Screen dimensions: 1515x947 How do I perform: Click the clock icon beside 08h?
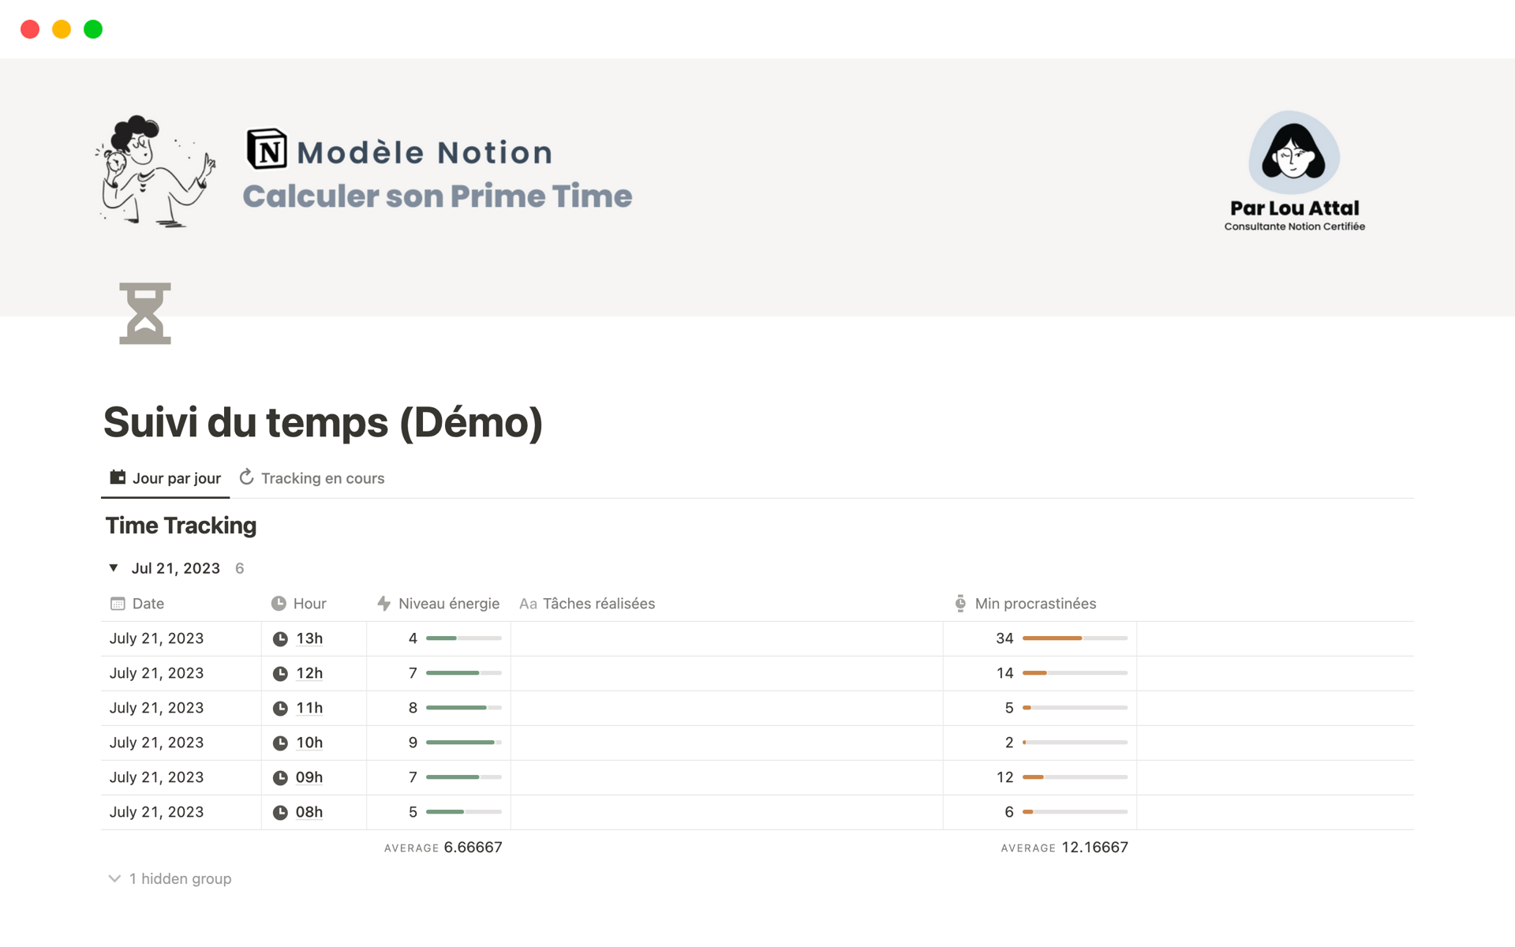point(280,813)
